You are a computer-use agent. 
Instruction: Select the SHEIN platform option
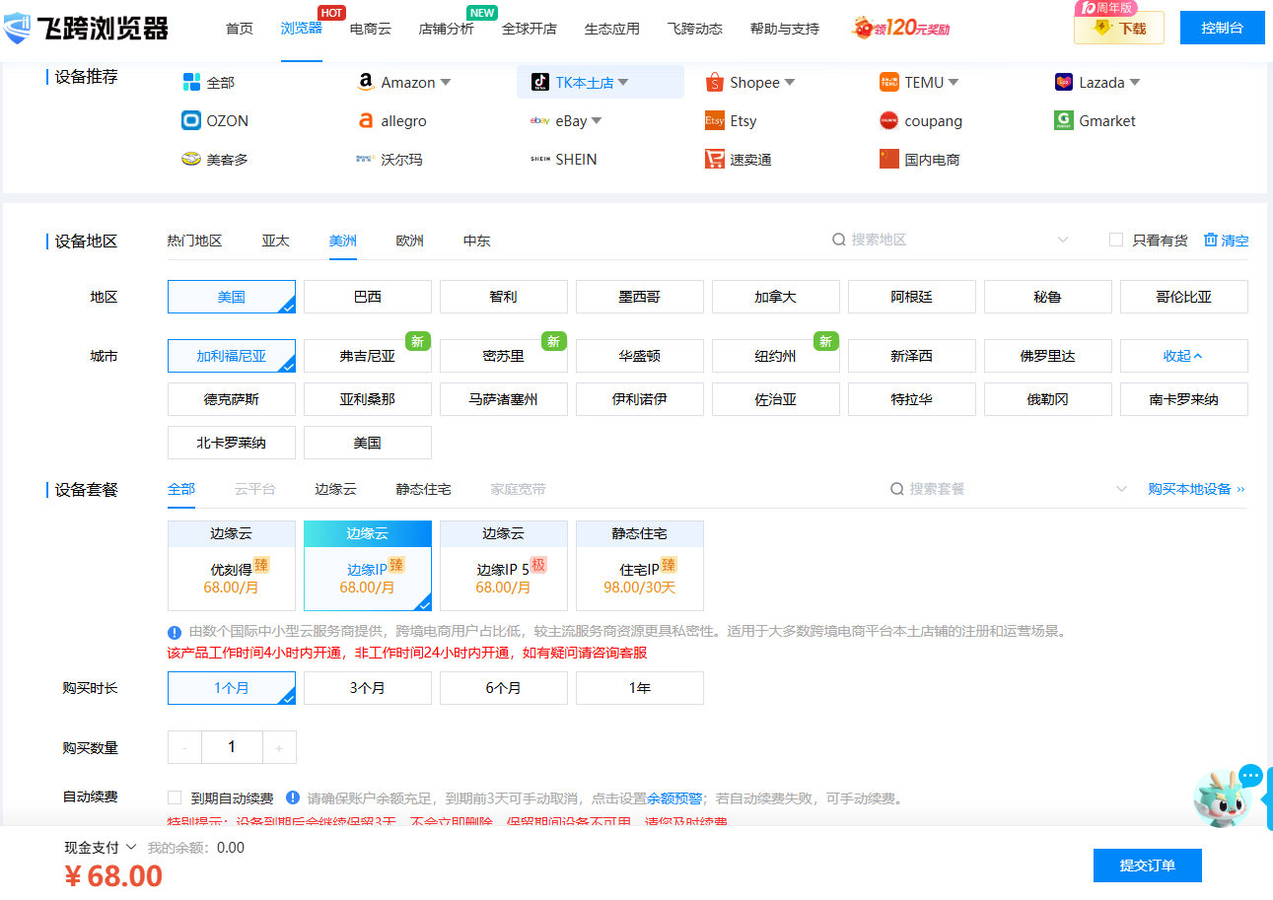(x=563, y=158)
